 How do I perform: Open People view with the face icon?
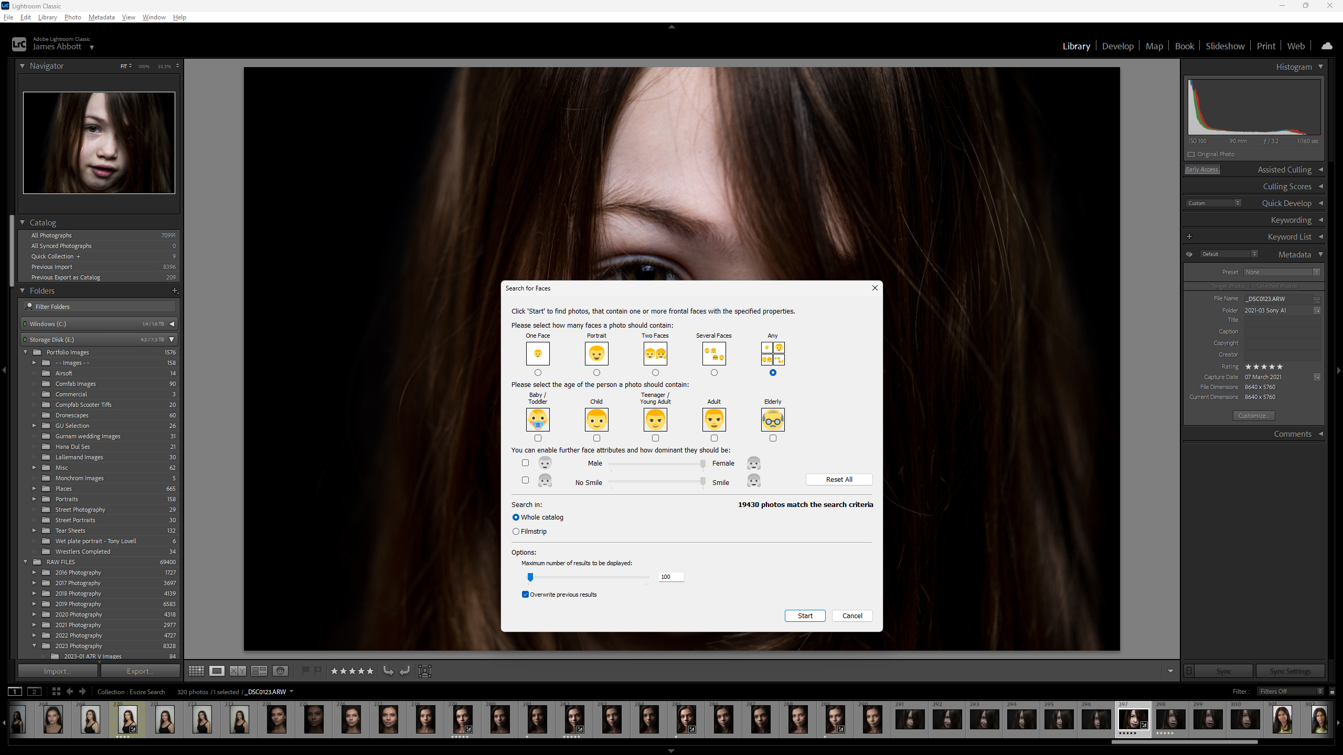click(280, 671)
